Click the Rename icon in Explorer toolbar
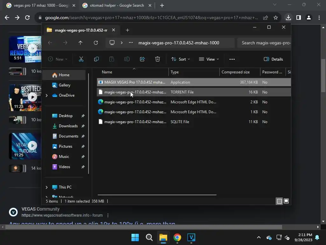The image size is (326, 245). tap(127, 59)
